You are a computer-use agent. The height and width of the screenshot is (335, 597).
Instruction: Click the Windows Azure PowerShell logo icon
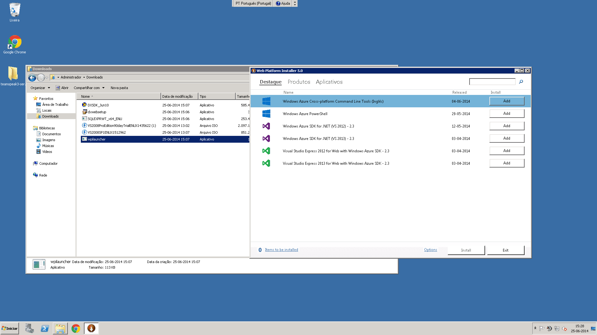266,114
